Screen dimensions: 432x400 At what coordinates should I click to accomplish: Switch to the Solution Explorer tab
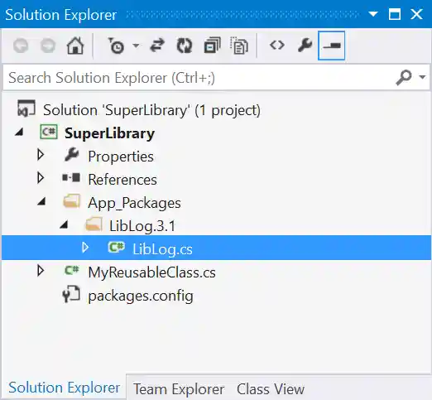(x=64, y=388)
